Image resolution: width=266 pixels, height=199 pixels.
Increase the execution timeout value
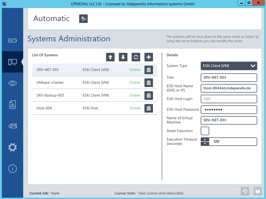pyautogui.click(x=205, y=140)
